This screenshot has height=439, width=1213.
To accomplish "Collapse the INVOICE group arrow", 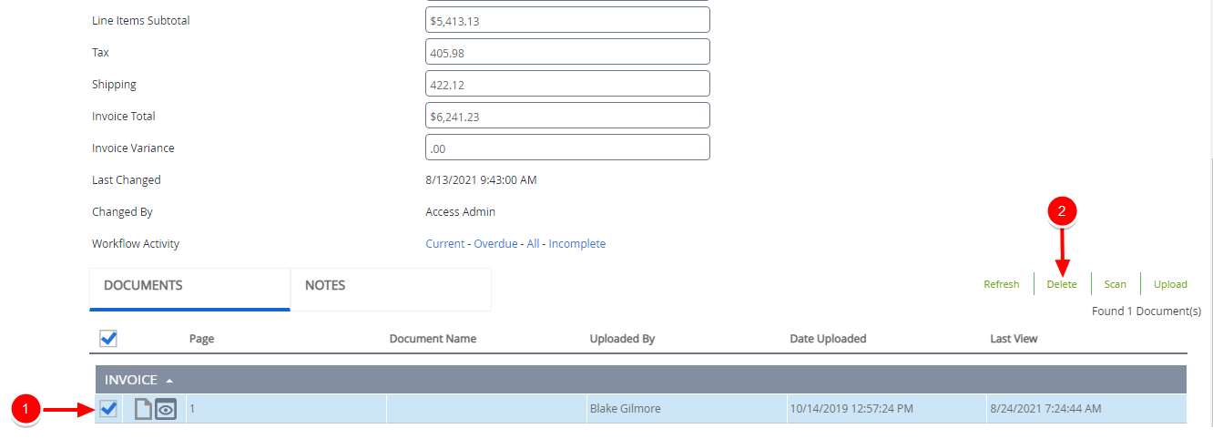I will pyautogui.click(x=169, y=380).
